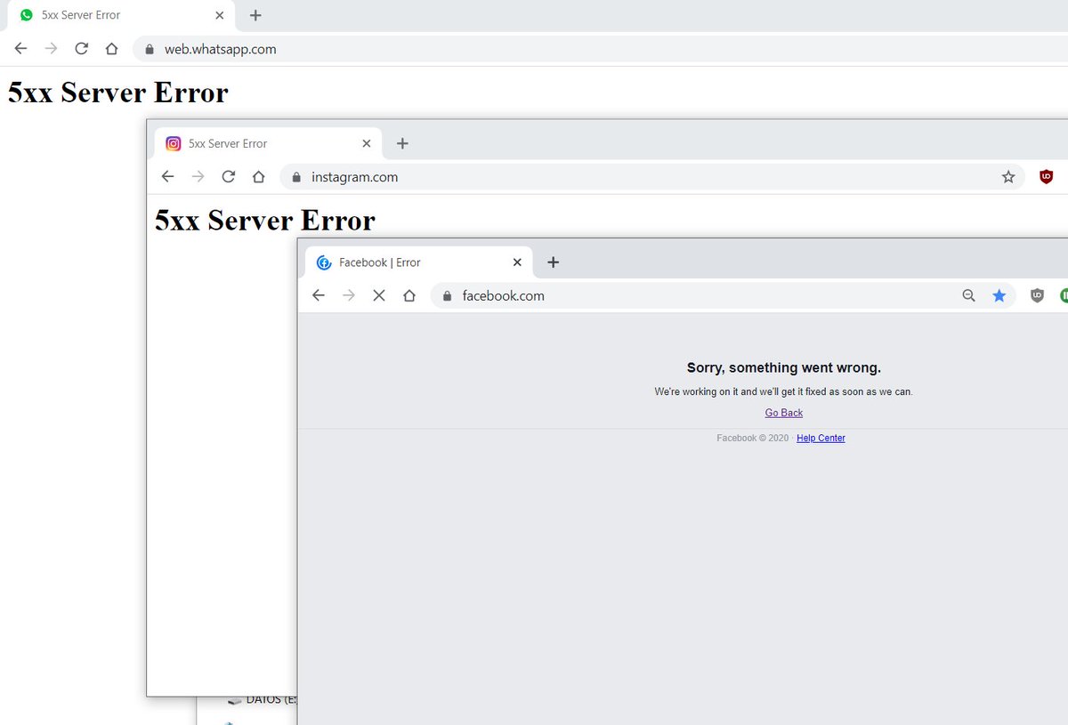Image resolution: width=1068 pixels, height=725 pixels.
Task: Click the Instagram favicon on its tab
Action: [174, 143]
